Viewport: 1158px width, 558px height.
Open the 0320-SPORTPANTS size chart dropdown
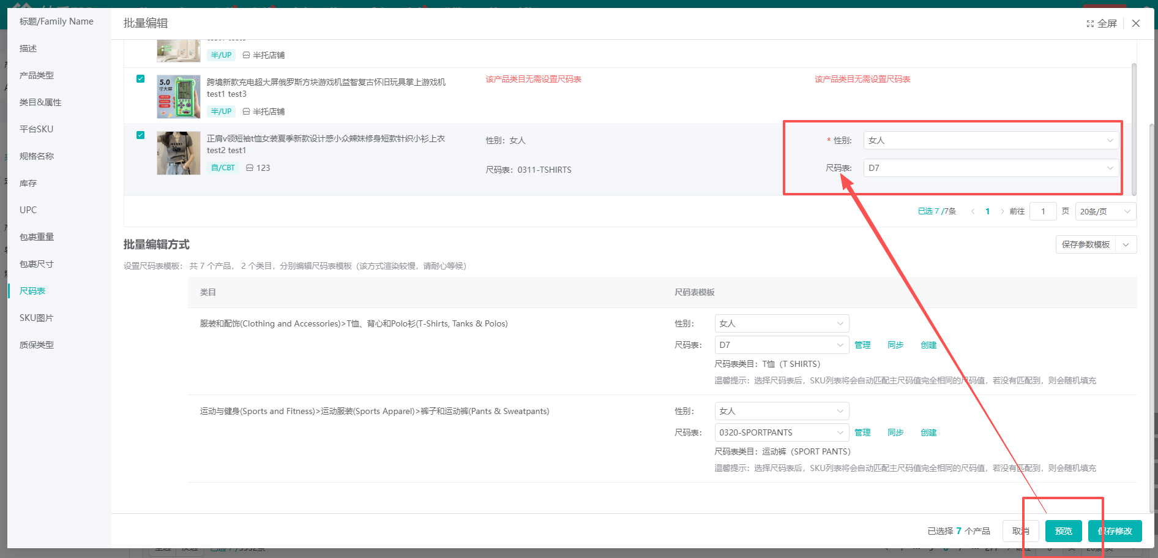point(782,432)
